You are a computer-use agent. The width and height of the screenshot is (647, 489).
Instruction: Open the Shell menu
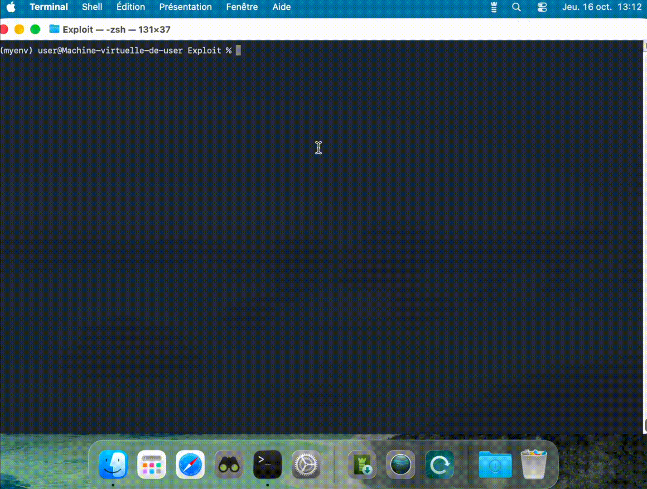click(x=92, y=7)
